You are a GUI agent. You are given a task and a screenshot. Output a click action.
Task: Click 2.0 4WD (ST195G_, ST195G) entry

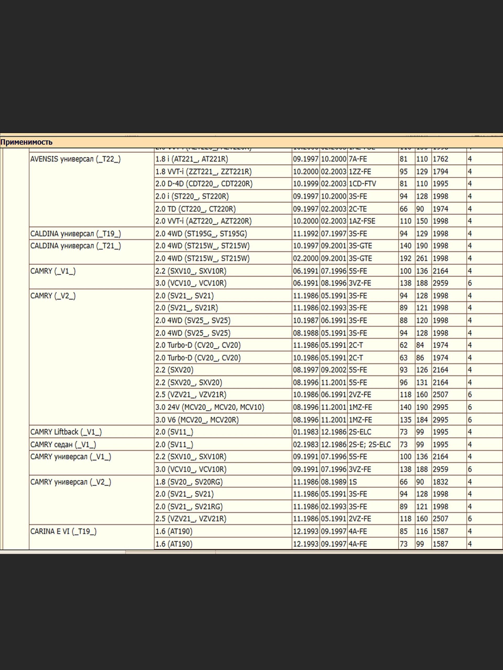click(201, 234)
